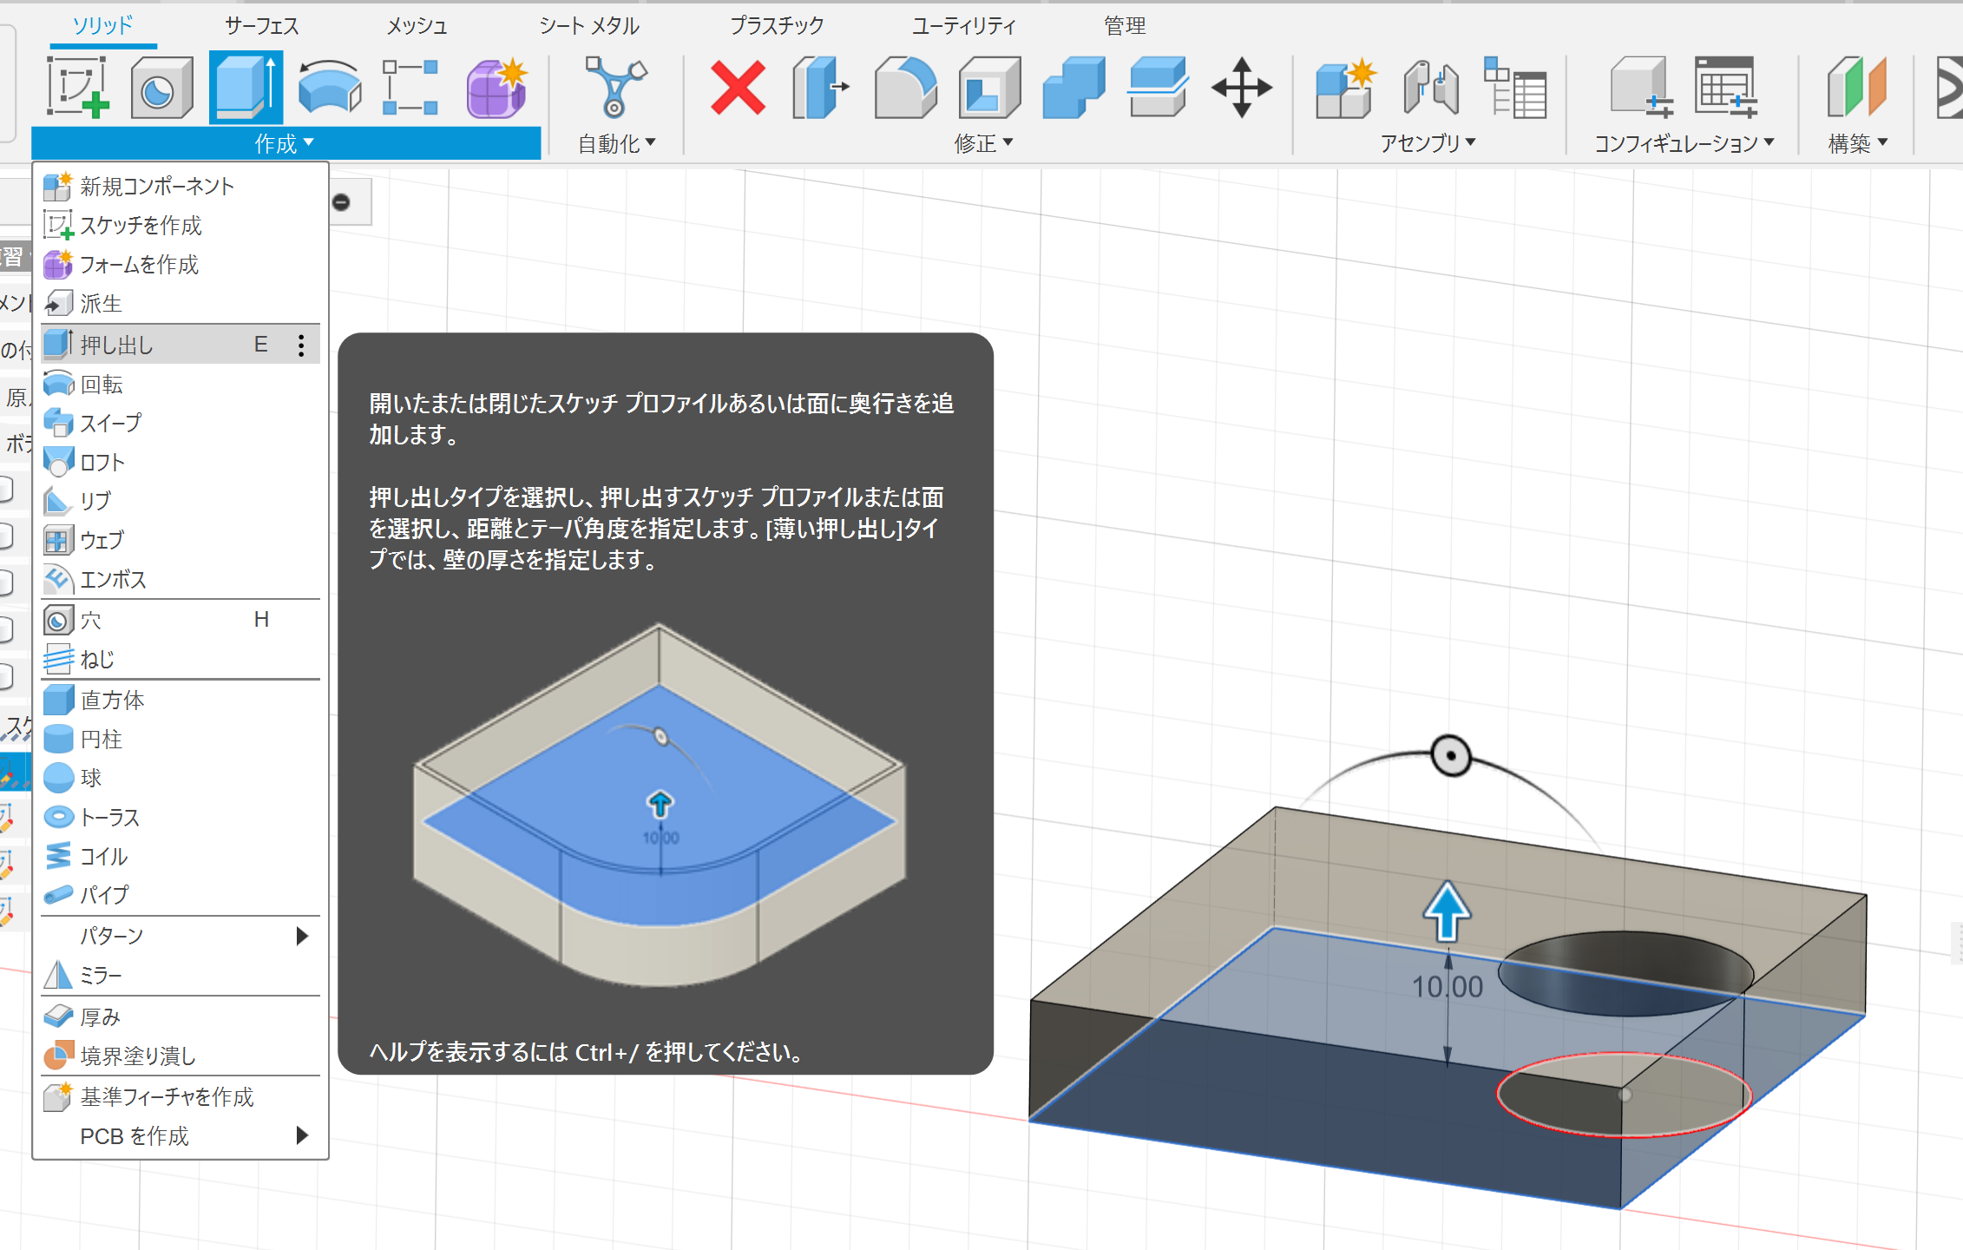Image resolution: width=1963 pixels, height=1250 pixels.
Task: Choose 基準フィーチャを作成 menu entry
Action: [x=181, y=1096]
